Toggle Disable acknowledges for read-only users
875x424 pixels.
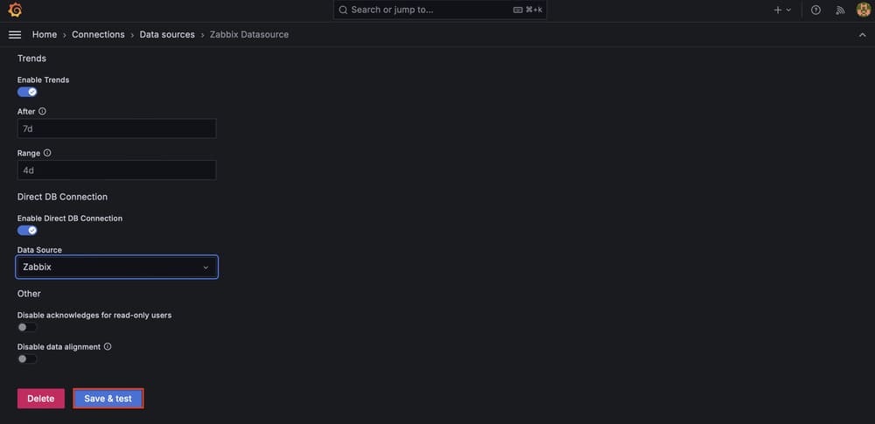27,327
